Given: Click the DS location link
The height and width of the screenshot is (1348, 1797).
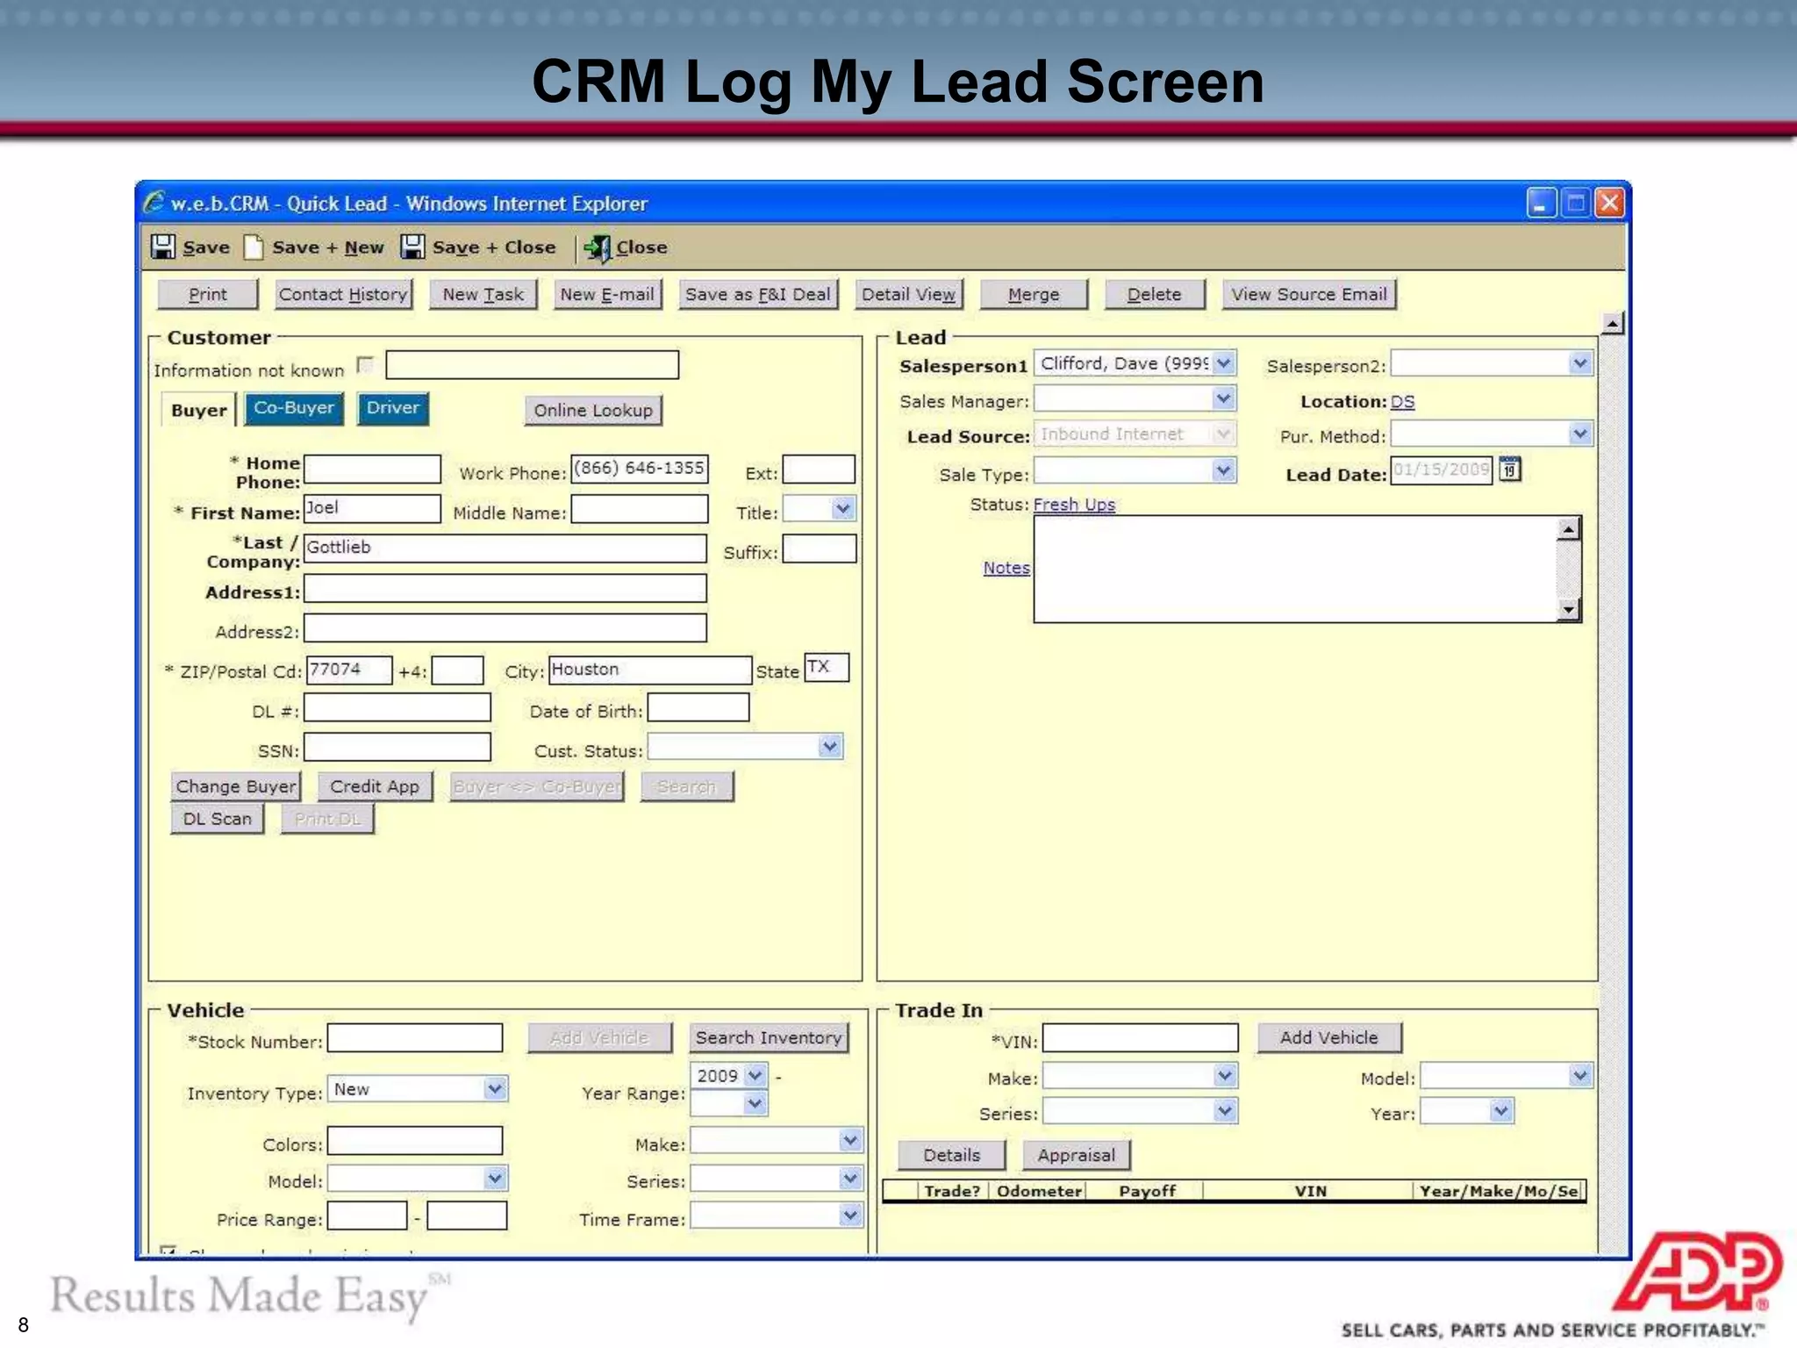Looking at the screenshot, I should pyautogui.click(x=1402, y=402).
